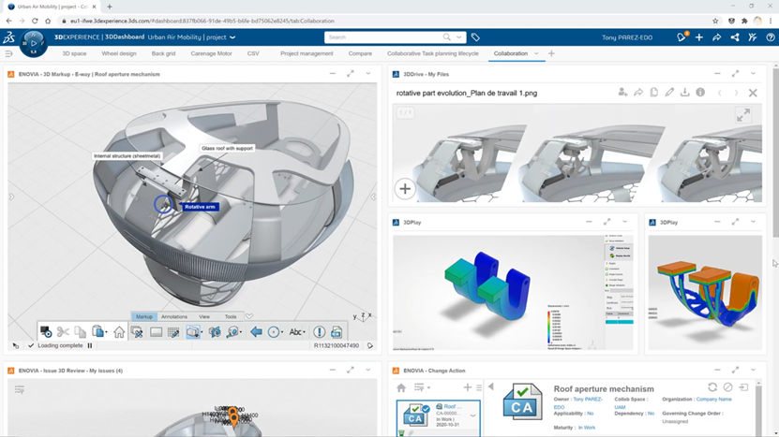Expand the chevron under markup toolbar tabs
The height and width of the screenshot is (437, 779).
[x=249, y=316]
